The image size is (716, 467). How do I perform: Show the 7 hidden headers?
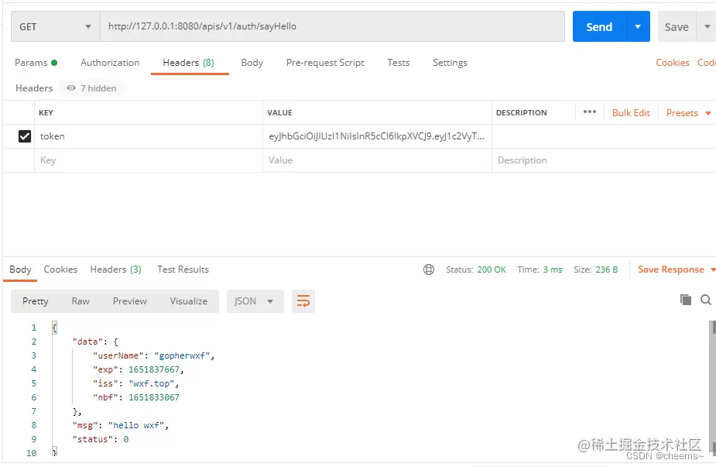[x=91, y=88]
